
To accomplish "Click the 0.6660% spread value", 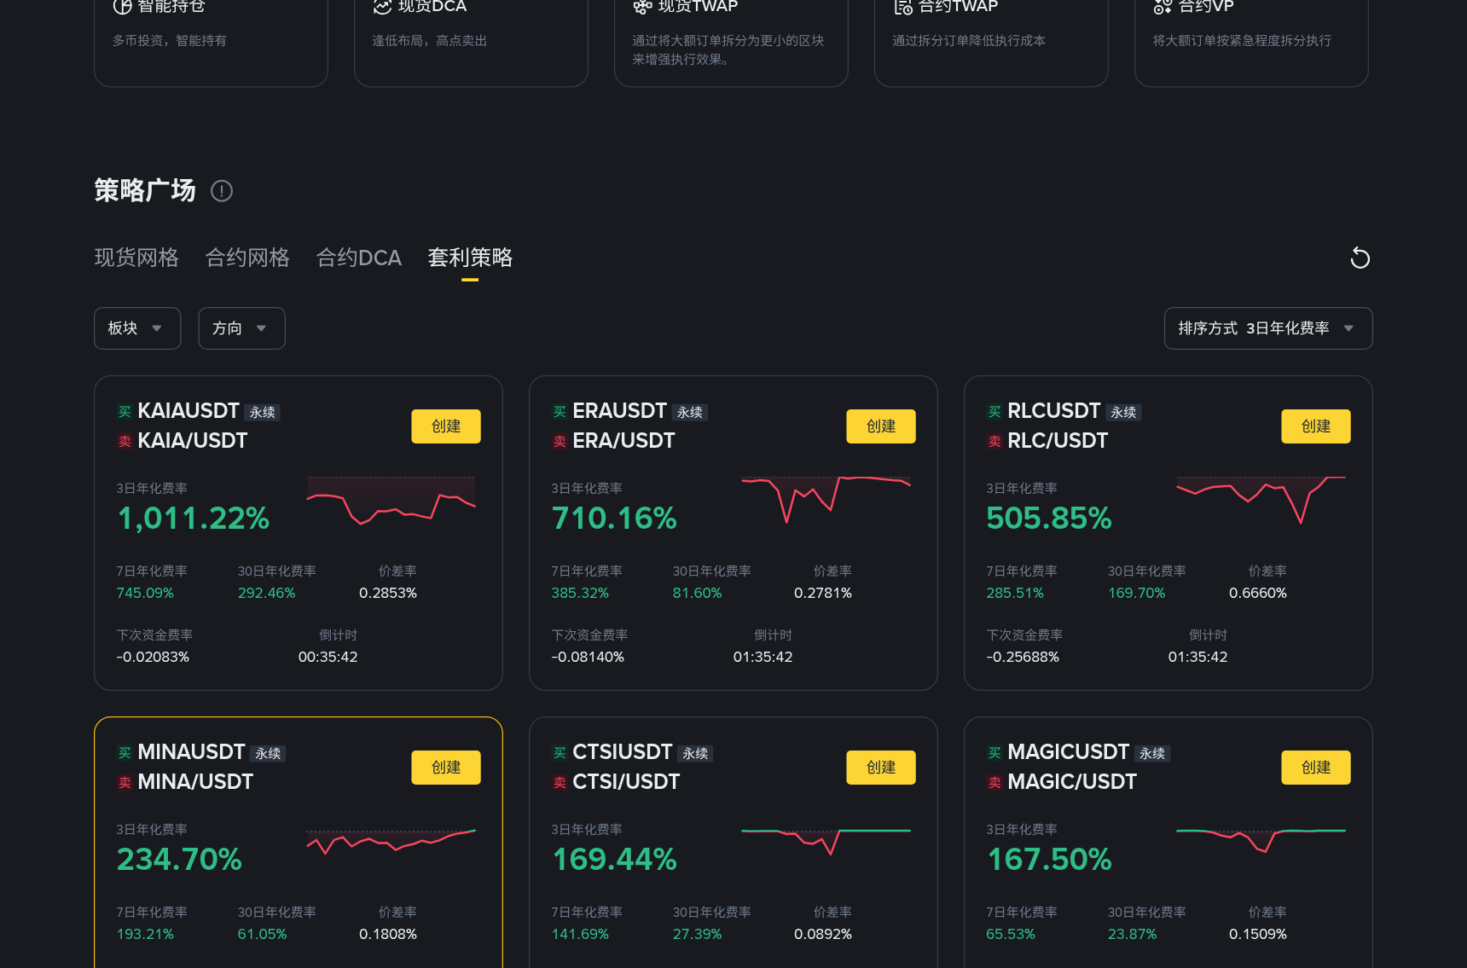I will point(1258,594).
